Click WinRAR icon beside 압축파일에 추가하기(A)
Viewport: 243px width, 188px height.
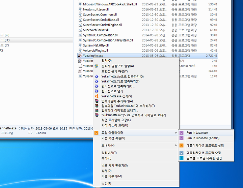[97, 101]
